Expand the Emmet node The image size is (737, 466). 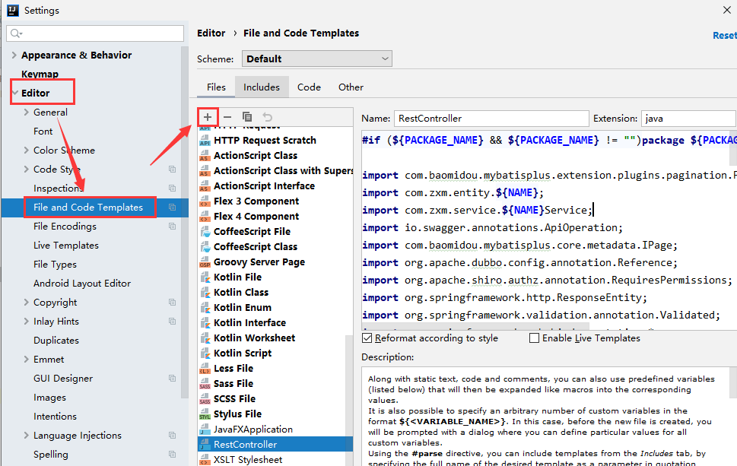[x=27, y=360]
